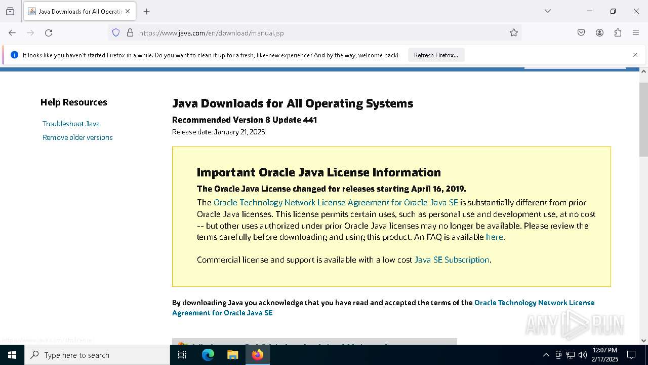648x365 pixels.
Task: Open the Troubleshoot Java link
Action: [71, 124]
